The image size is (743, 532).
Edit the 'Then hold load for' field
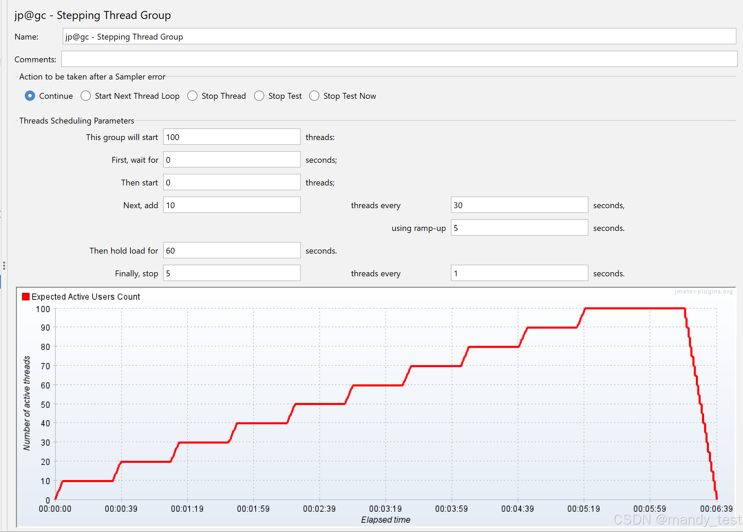232,251
